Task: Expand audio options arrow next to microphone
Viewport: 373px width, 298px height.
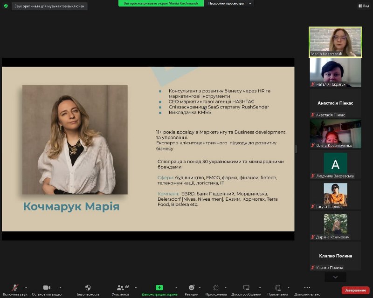Action: click(x=26, y=288)
